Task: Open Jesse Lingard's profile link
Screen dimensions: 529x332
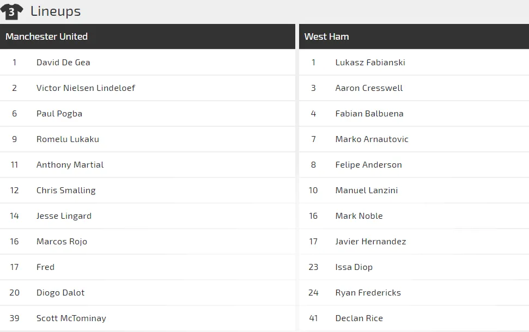Action: [64, 216]
